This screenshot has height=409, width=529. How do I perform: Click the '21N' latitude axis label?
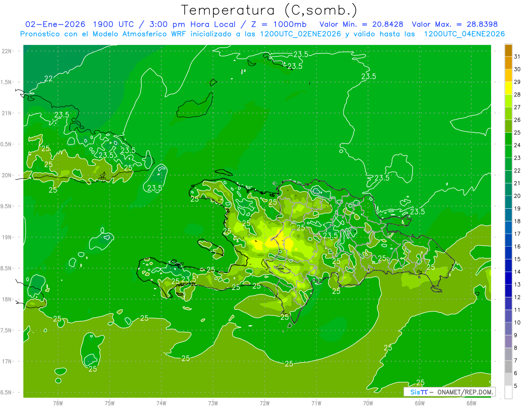pos(7,113)
